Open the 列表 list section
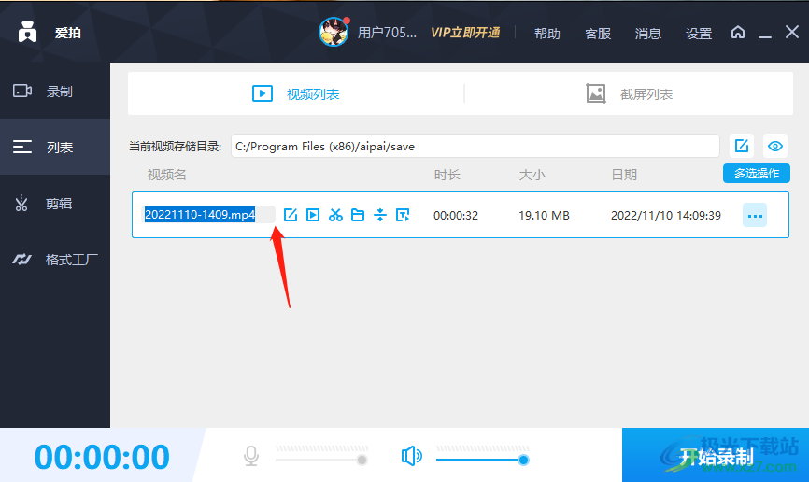 point(55,147)
